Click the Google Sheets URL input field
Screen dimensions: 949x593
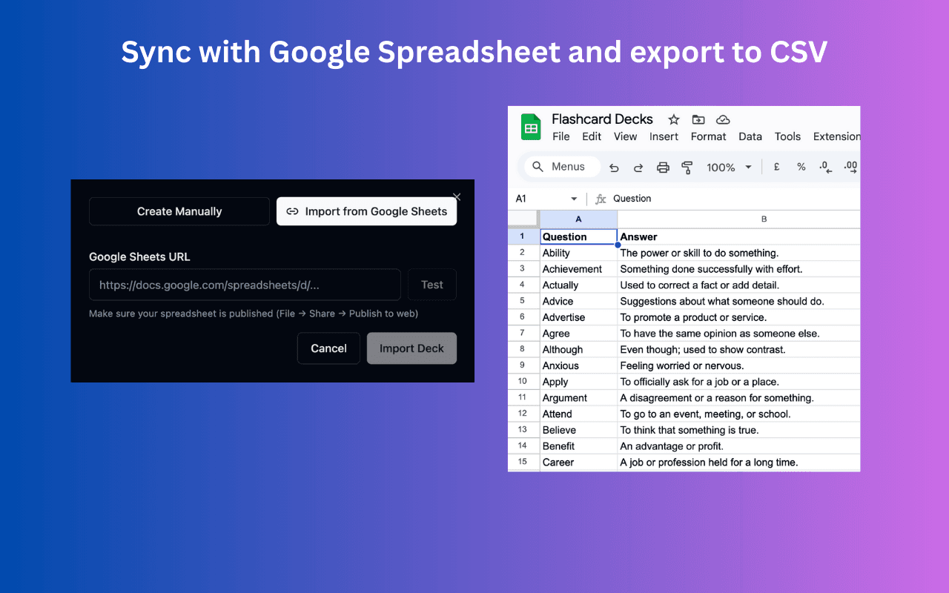pyautogui.click(x=245, y=285)
